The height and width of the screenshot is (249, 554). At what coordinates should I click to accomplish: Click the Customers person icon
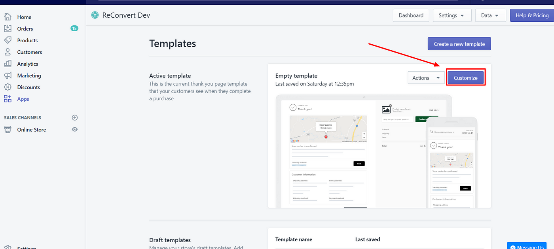click(8, 52)
